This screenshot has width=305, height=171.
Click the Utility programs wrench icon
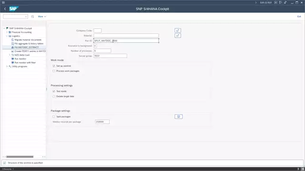[x=10, y=66]
